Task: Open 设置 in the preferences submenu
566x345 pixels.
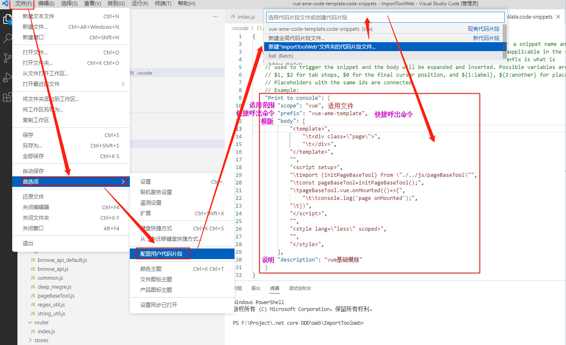Action: (182, 182)
